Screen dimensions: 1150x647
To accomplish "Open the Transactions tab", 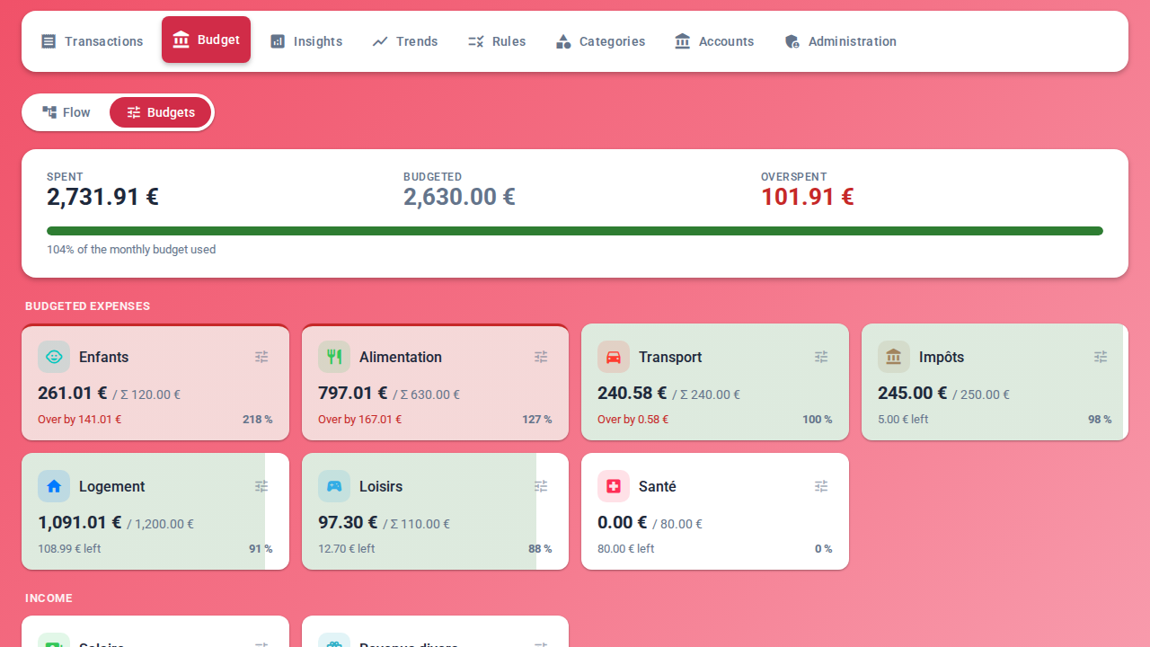I will (92, 41).
